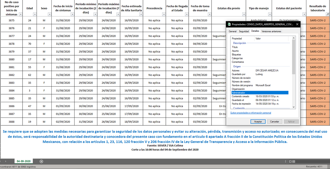Open the Procedencia column filter dropdown
The width and height of the screenshot is (330, 169).
point(164,15)
